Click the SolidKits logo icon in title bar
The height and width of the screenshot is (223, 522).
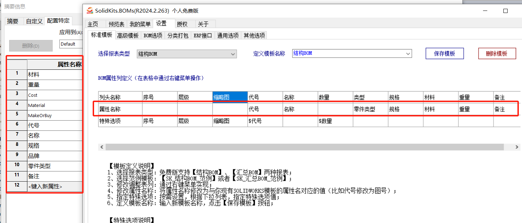[x=90, y=11]
